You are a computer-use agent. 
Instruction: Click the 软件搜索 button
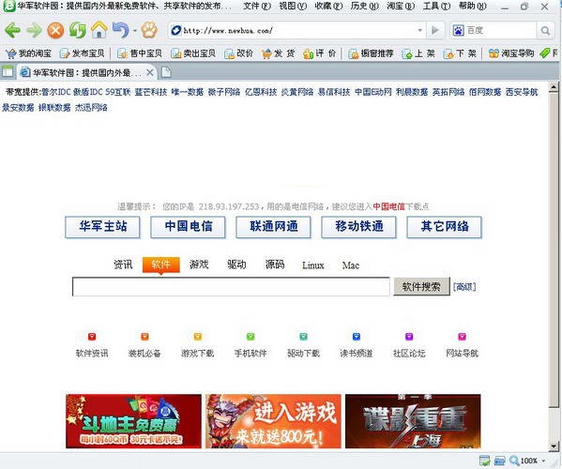click(421, 286)
